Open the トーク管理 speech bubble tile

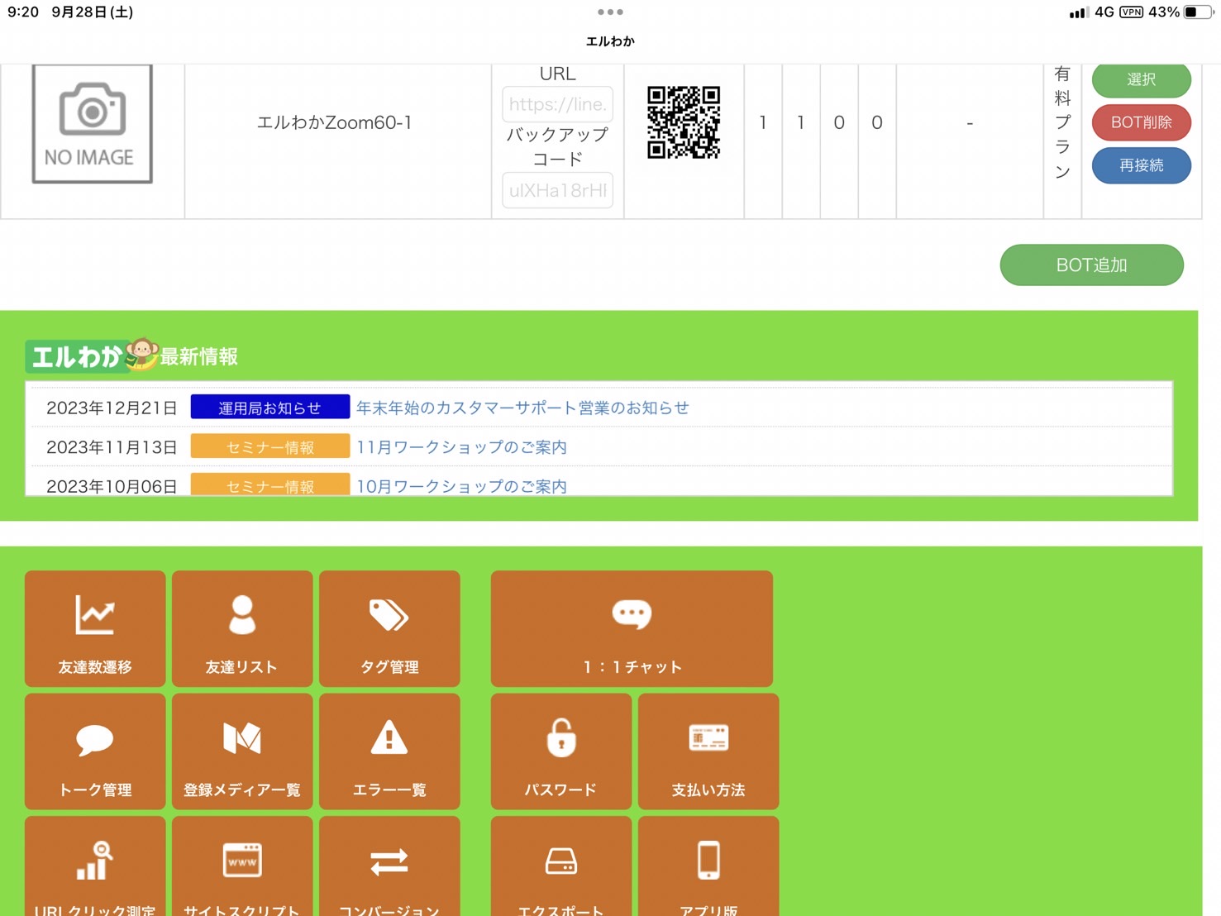(95, 751)
